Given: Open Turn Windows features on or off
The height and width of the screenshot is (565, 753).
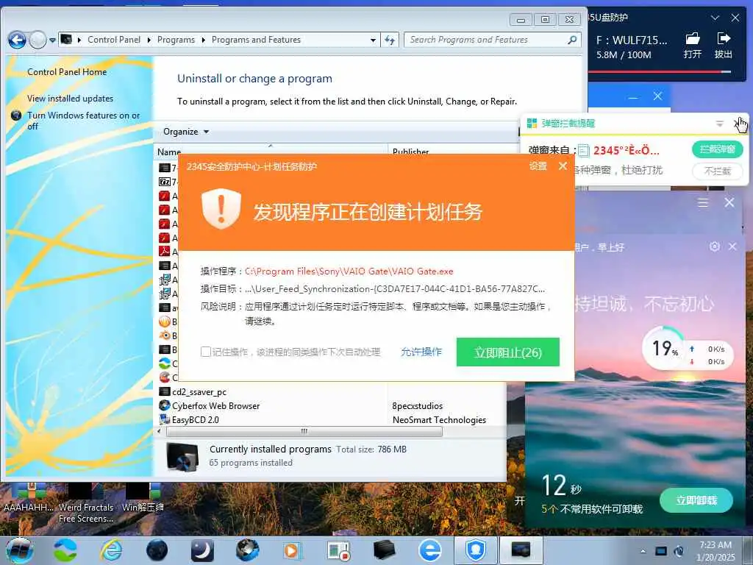Looking at the screenshot, I should click(83, 121).
